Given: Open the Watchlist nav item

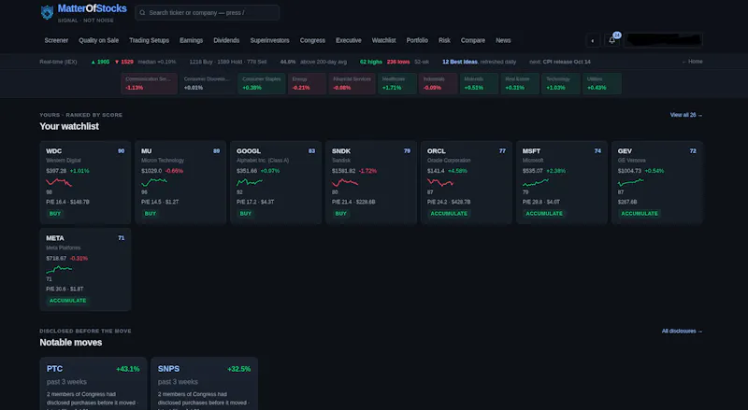Looking at the screenshot, I should click(x=383, y=40).
